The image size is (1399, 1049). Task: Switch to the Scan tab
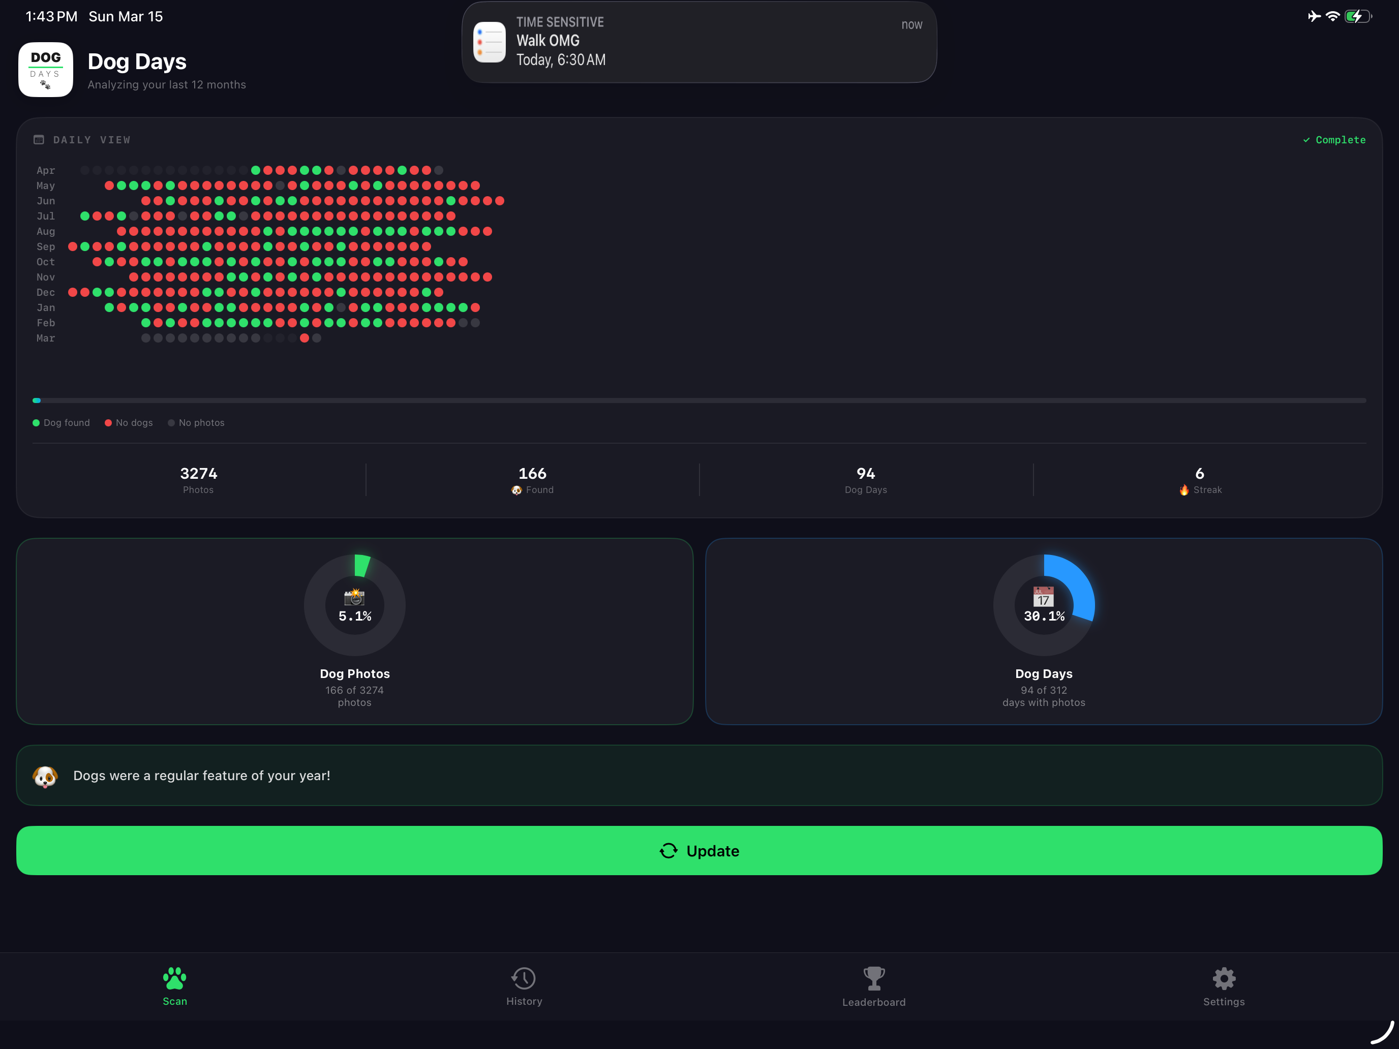point(174,986)
